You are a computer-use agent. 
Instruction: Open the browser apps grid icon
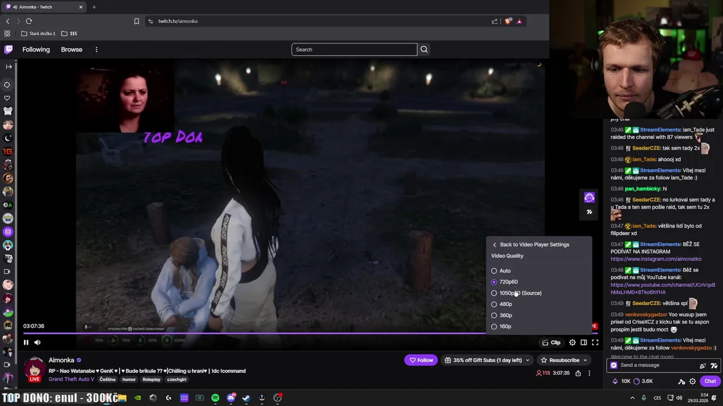(x=7, y=33)
